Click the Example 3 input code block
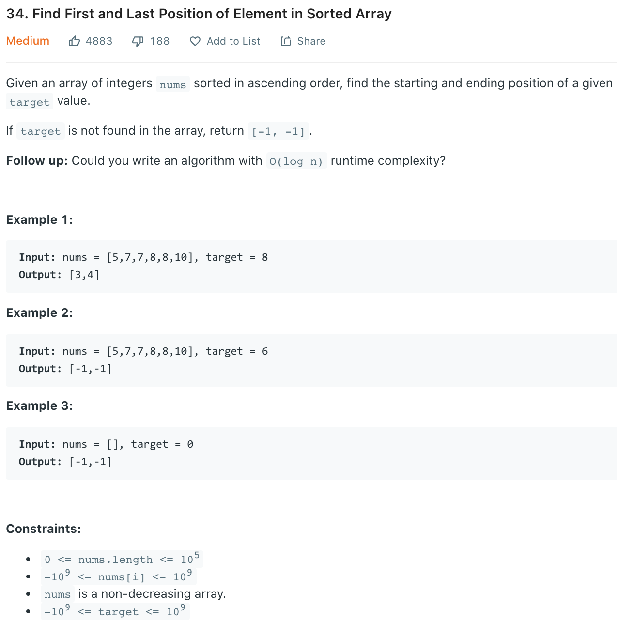Viewport: 617px width, 623px height. point(106,444)
